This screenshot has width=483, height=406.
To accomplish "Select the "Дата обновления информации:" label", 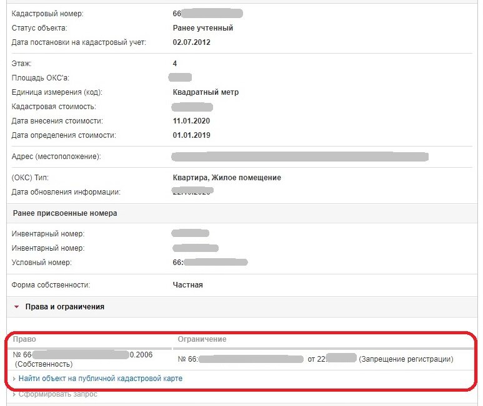I will pos(66,192).
